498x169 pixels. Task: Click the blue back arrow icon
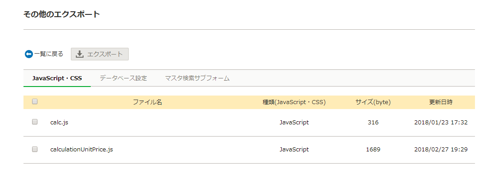point(28,54)
